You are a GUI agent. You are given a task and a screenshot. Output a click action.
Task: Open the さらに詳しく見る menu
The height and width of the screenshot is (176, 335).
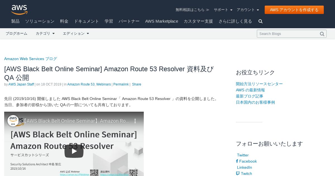(x=235, y=21)
